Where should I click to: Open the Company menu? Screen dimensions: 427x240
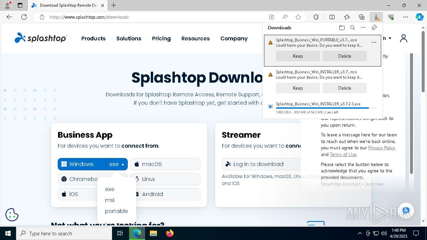point(234,39)
